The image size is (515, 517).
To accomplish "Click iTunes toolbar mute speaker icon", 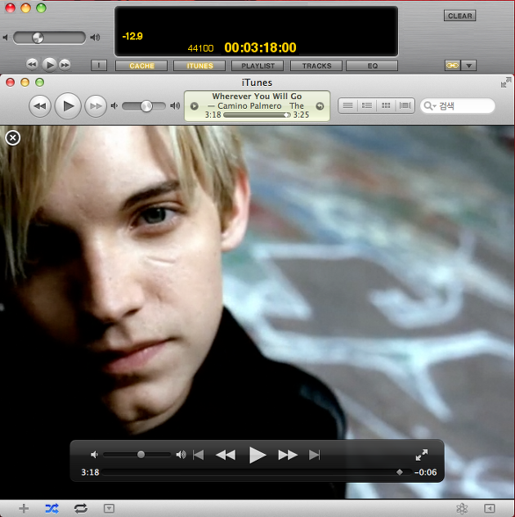I will (114, 106).
